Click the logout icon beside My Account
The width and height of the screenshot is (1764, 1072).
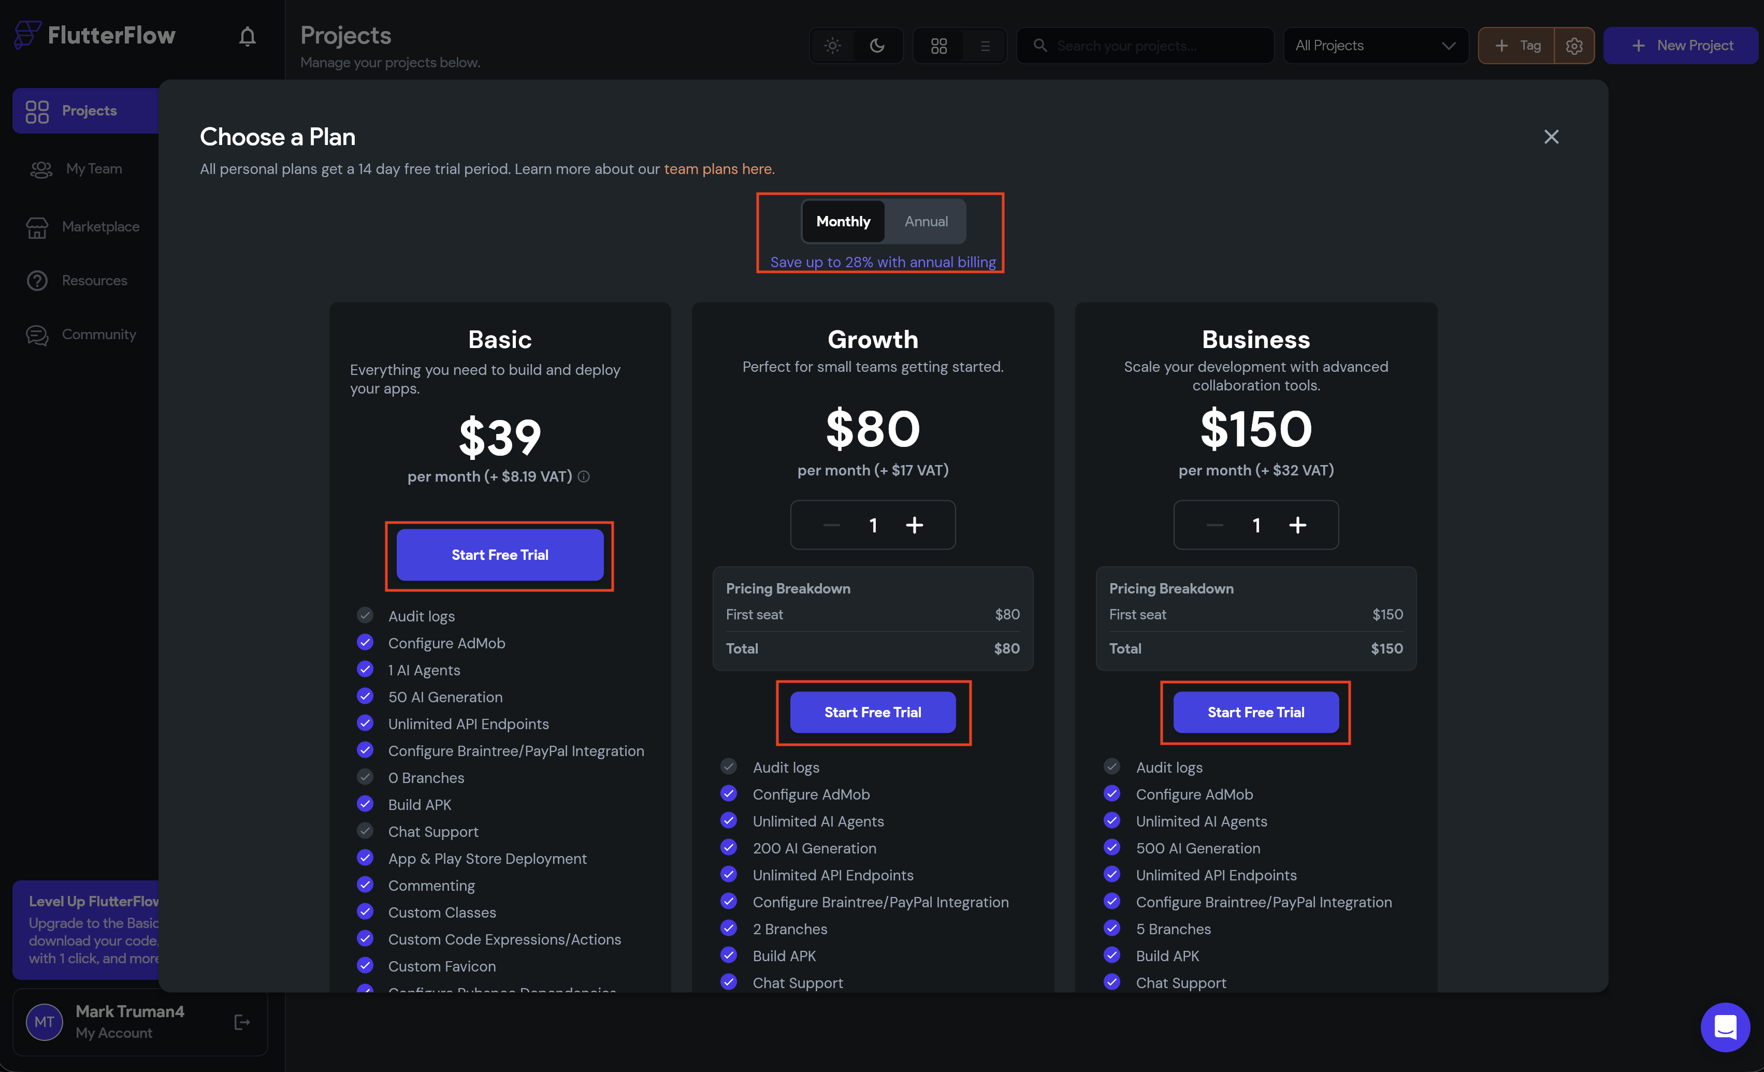click(x=242, y=1022)
